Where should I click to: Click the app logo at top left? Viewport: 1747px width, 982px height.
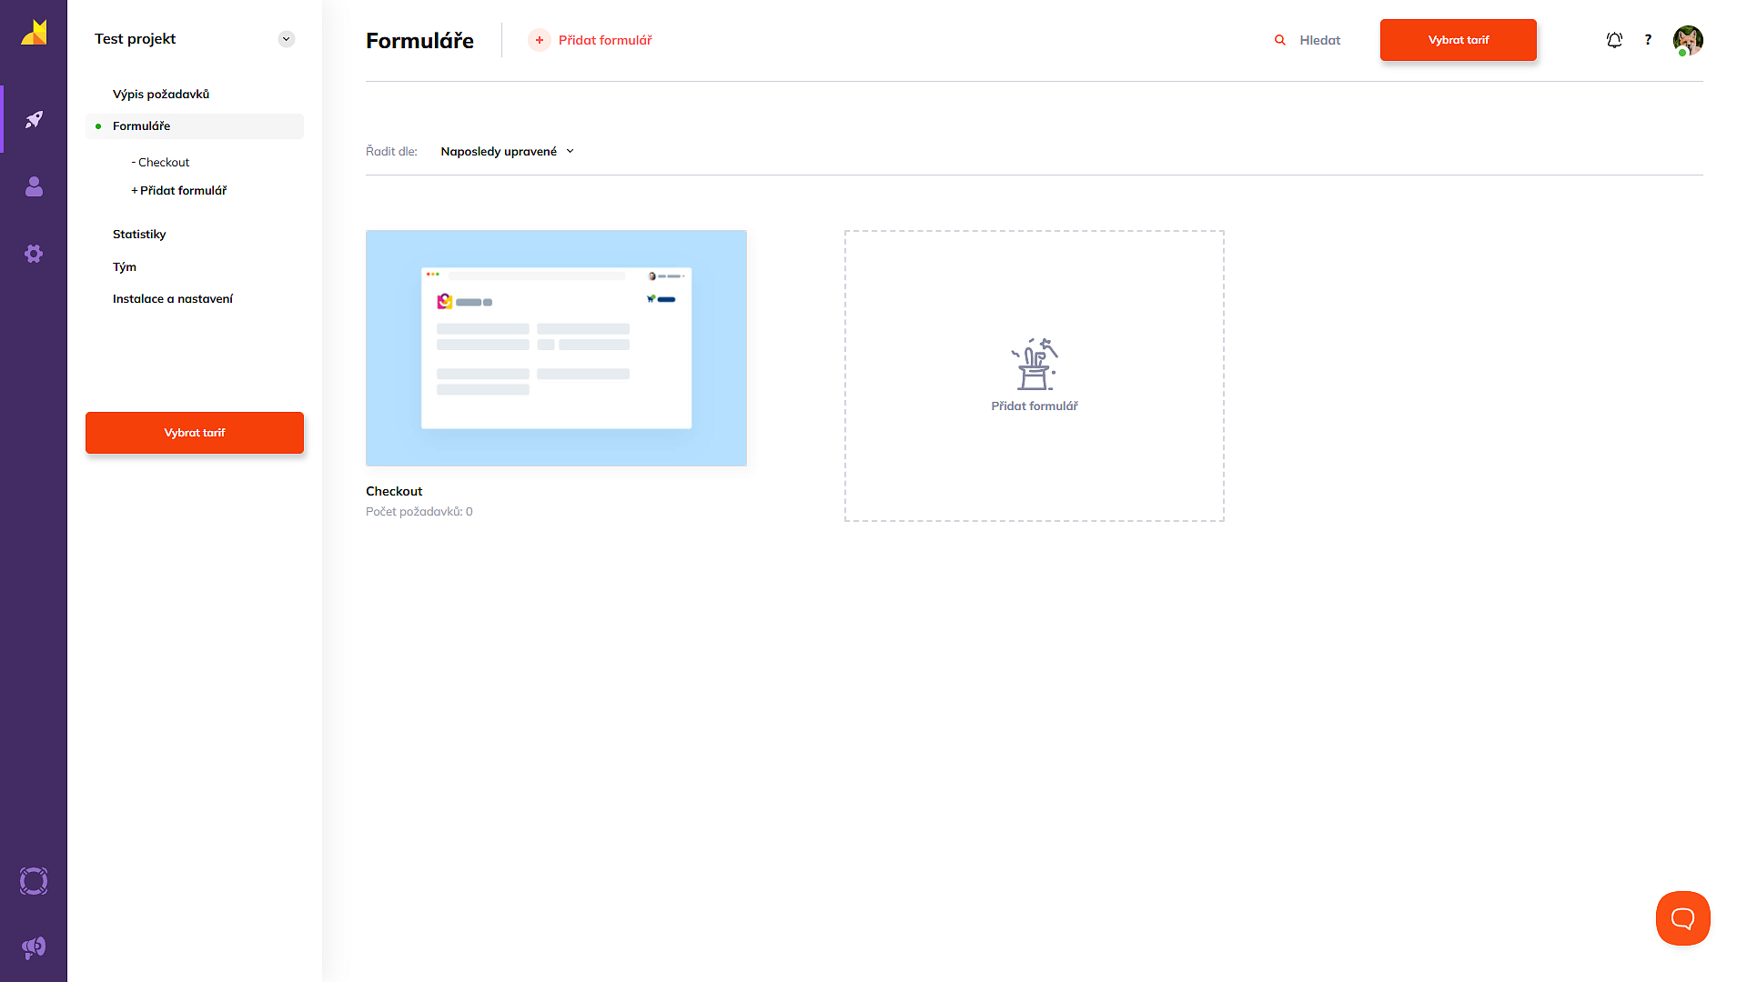coord(34,33)
